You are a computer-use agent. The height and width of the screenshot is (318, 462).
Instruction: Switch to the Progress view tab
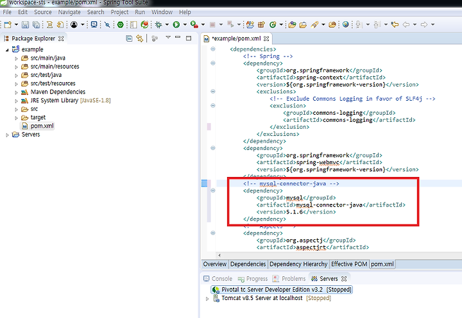coord(253,278)
